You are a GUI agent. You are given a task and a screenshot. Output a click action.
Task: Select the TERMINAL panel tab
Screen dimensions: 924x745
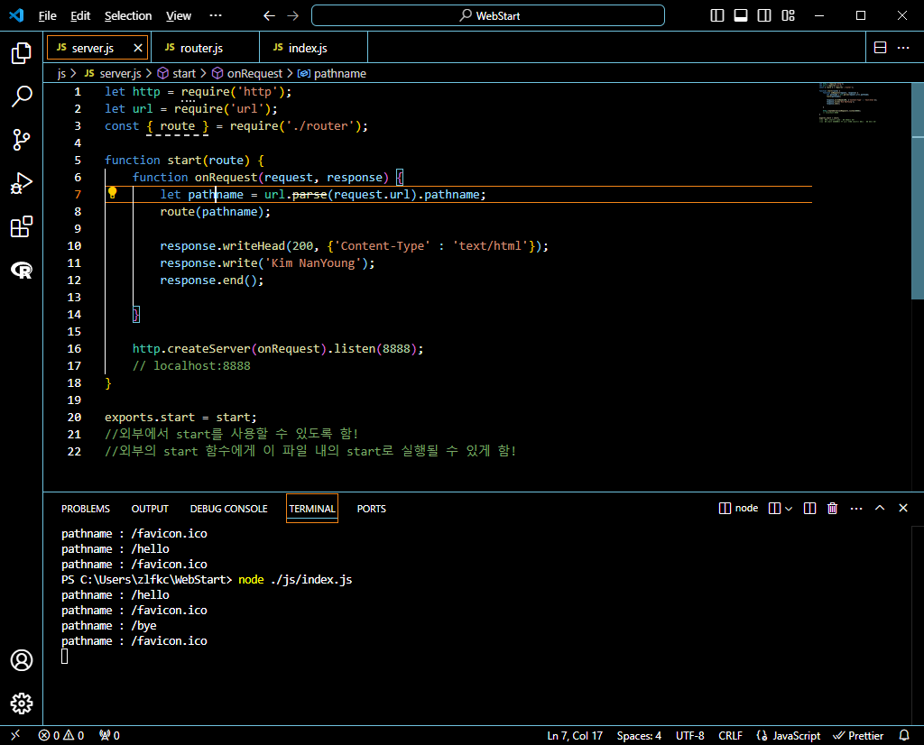point(311,509)
